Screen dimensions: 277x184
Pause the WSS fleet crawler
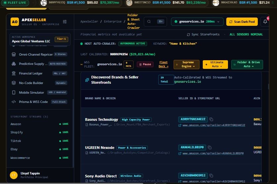[145, 64]
